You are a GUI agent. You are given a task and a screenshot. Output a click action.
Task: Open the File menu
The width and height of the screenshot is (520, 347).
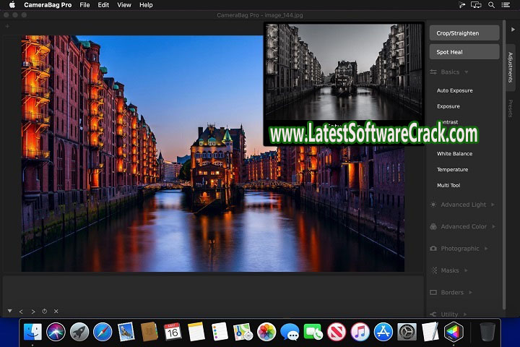tap(84, 5)
